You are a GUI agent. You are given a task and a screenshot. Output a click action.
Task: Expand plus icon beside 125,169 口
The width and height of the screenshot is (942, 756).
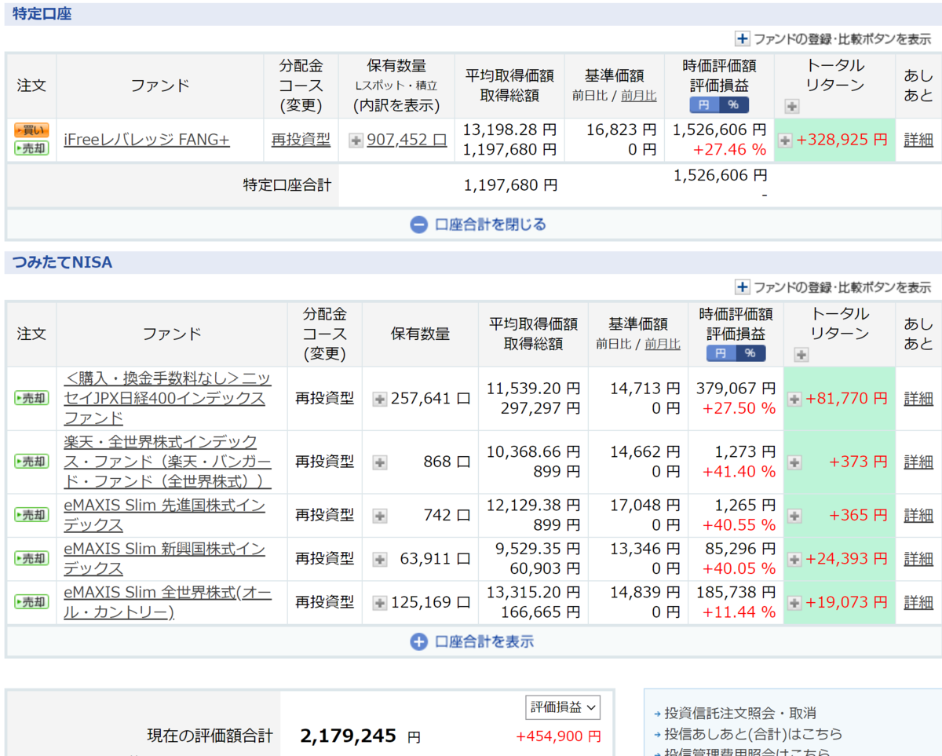click(x=380, y=603)
